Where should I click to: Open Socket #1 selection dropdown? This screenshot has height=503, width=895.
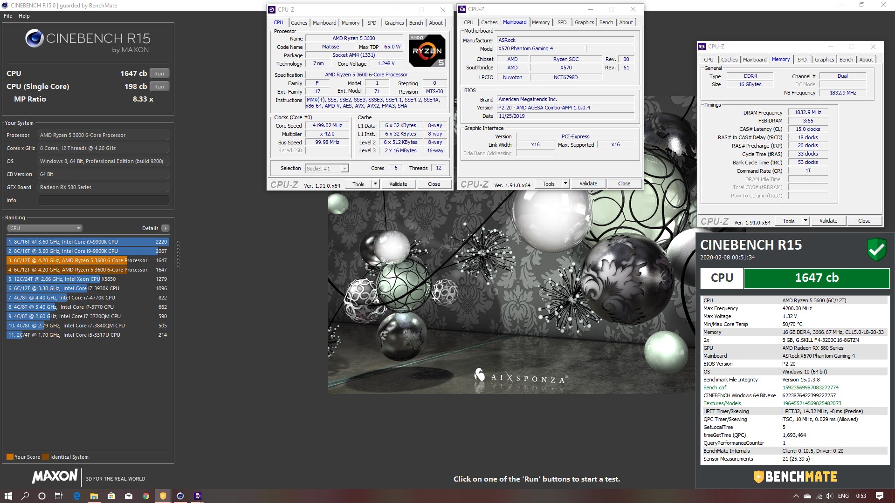tap(327, 169)
